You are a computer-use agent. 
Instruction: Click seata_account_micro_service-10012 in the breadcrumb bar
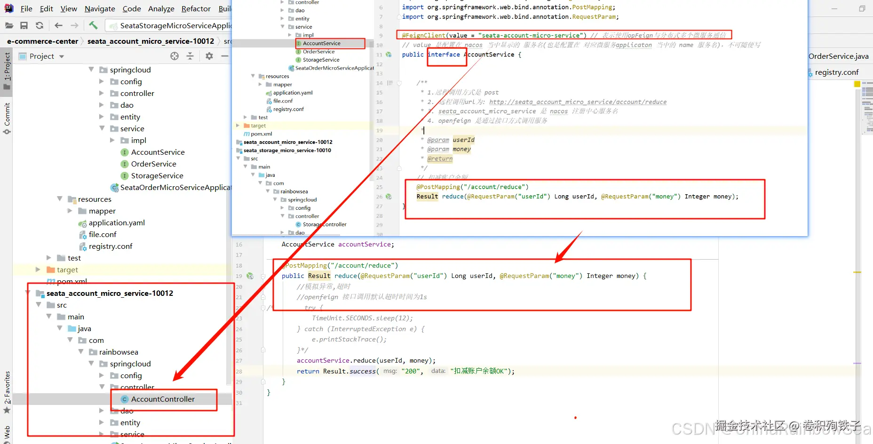[x=151, y=41]
